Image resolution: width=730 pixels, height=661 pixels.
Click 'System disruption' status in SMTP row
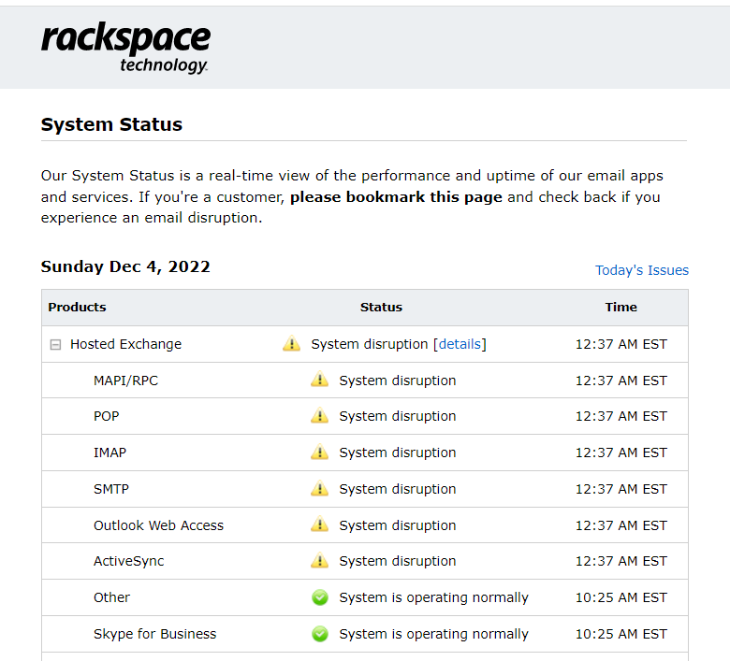(x=397, y=489)
